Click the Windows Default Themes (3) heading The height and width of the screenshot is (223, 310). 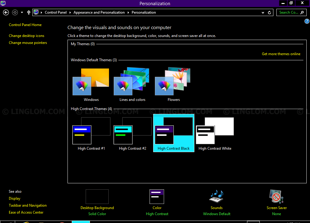pyautogui.click(x=94, y=60)
